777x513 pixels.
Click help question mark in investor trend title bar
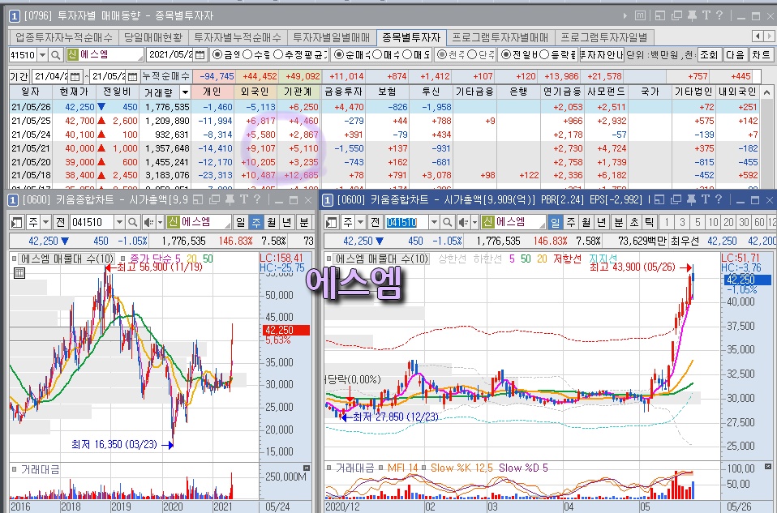click(x=719, y=16)
